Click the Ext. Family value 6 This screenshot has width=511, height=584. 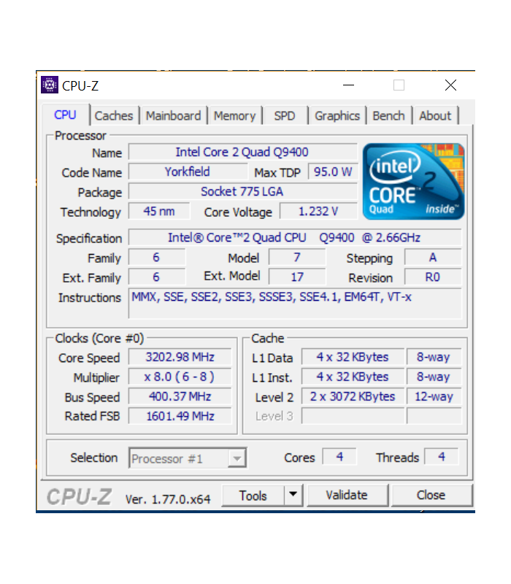tap(156, 277)
